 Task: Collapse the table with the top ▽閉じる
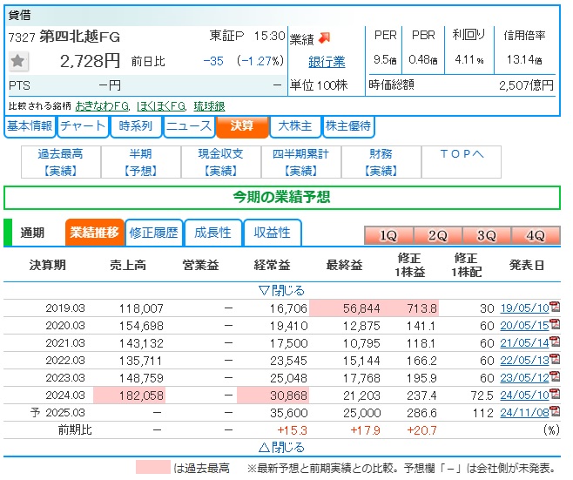[x=281, y=290]
